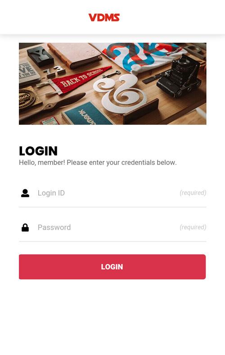Click the padlock icon beside Password
The height and width of the screenshot is (355, 225).
25,228
